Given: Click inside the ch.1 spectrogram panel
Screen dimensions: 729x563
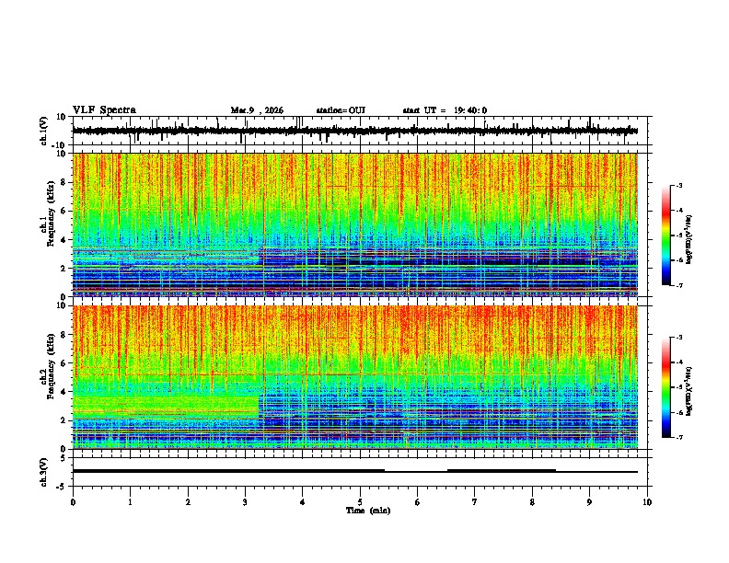Looking at the screenshot, I should coord(355,224).
